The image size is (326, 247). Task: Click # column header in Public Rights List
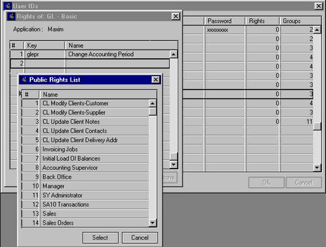(x=31, y=94)
